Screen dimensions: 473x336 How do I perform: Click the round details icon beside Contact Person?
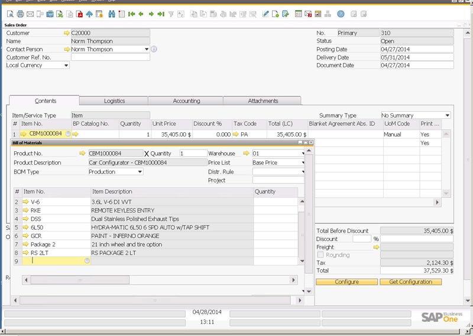154,49
